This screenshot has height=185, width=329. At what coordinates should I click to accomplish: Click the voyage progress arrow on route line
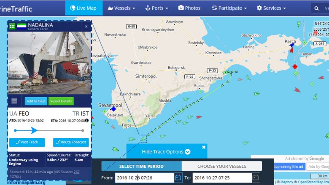coord(34,130)
